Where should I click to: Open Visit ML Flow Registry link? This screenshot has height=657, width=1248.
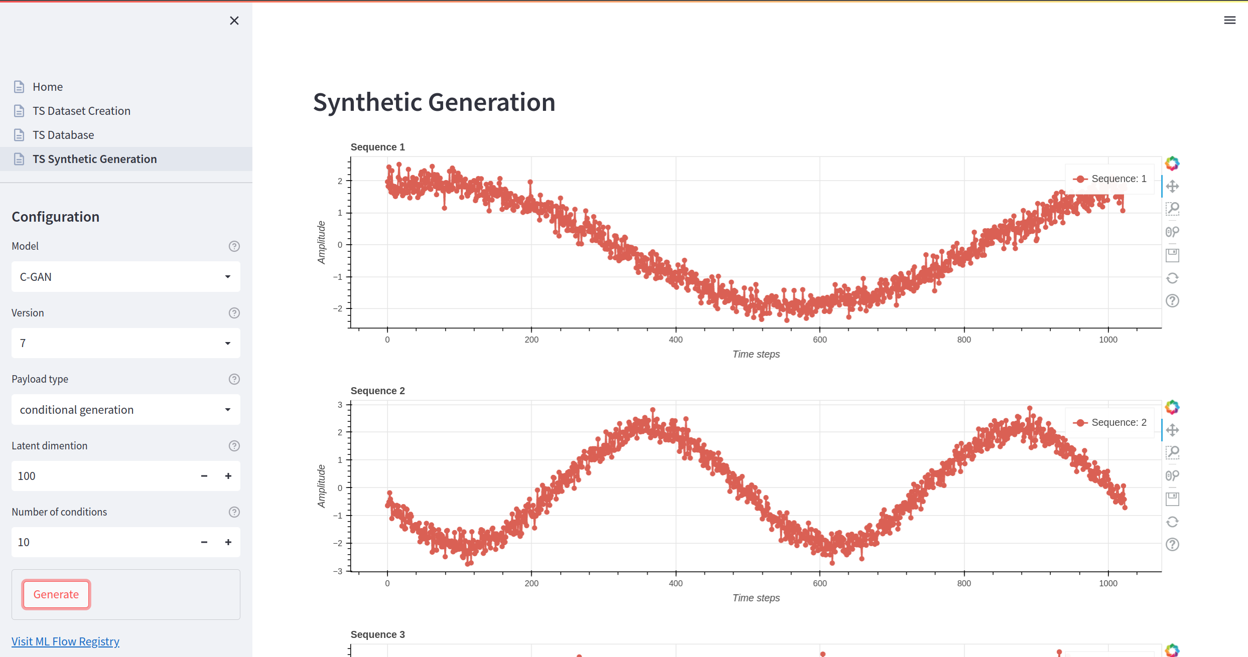click(65, 641)
